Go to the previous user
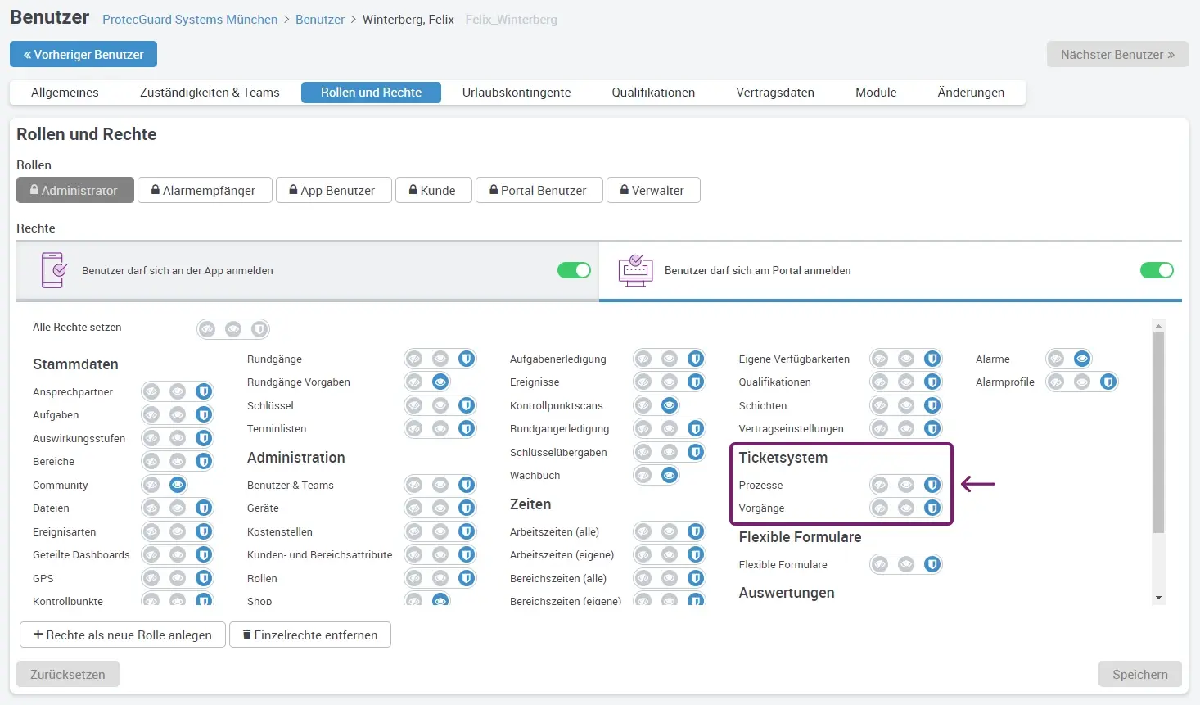1200x705 pixels. click(x=83, y=55)
